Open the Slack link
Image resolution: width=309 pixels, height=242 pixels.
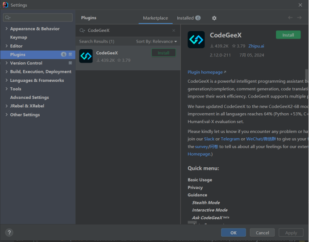click(x=209, y=139)
